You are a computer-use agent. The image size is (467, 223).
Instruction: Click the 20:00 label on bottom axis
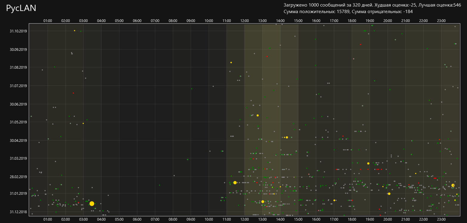pyautogui.click(x=388, y=219)
